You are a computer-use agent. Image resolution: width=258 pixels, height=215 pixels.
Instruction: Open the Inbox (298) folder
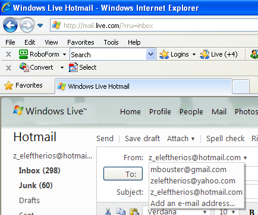pyautogui.click(x=39, y=170)
